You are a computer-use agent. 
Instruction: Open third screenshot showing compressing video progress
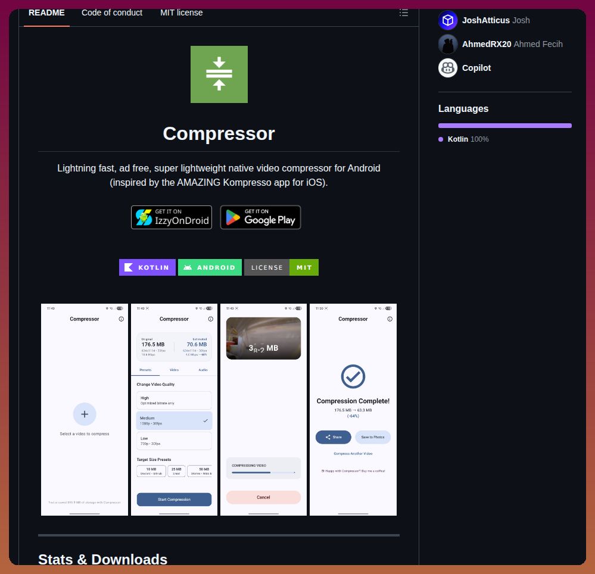click(263, 409)
